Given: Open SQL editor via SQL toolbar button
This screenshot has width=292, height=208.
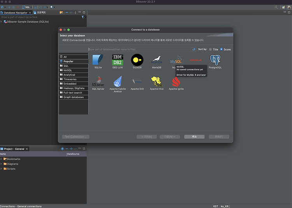Looking at the screenshot, I should click(26, 7).
